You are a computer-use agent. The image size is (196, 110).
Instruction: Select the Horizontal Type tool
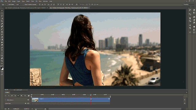[x=2, y=50]
